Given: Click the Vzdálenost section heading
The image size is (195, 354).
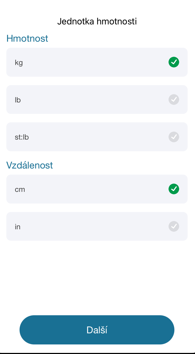Looking at the screenshot, I should pos(30,165).
